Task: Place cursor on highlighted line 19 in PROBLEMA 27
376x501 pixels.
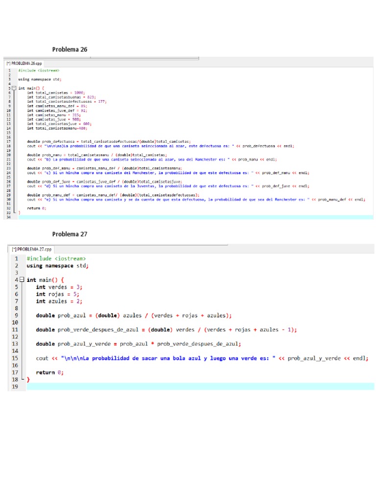Action: click(x=196, y=387)
